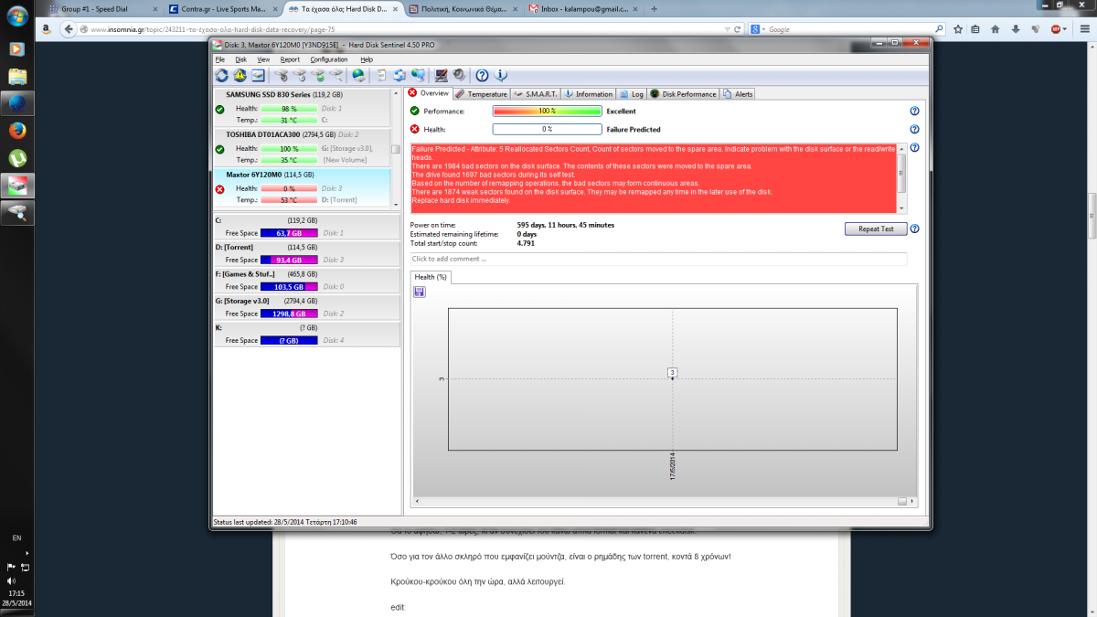Switch to the S.M.A.R.T. tab
This screenshot has width=1097, height=617.
tap(535, 93)
